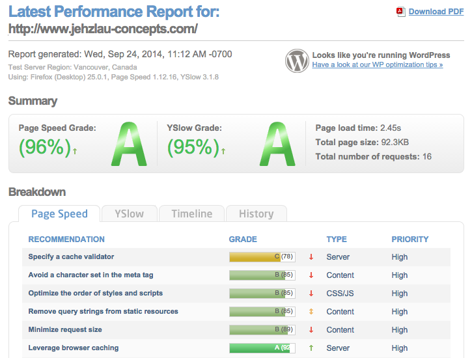This screenshot has height=358, width=472.
Task: Click the Page Speed grade A icon
Action: (x=130, y=145)
